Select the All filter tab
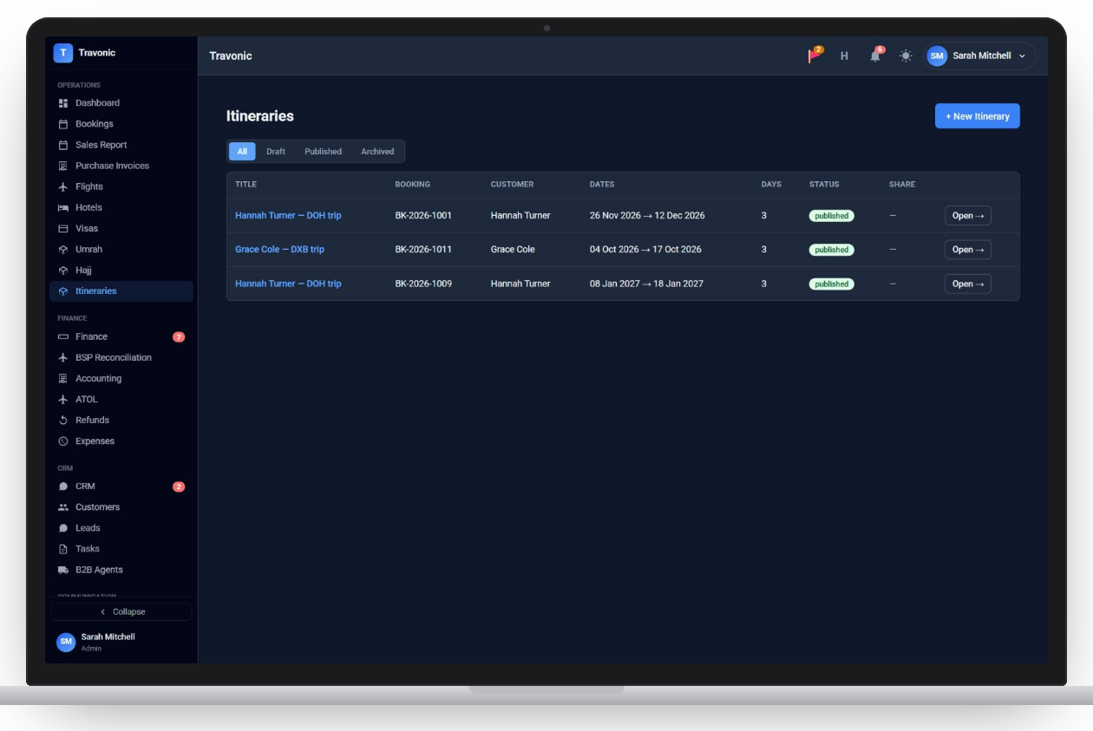 tap(242, 152)
